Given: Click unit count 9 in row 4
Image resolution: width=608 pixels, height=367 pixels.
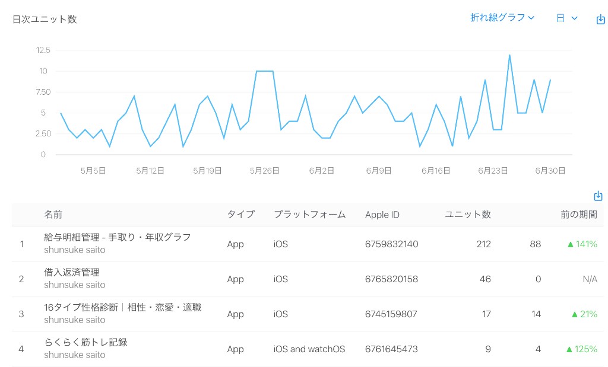Looking at the screenshot, I should click(x=488, y=349).
